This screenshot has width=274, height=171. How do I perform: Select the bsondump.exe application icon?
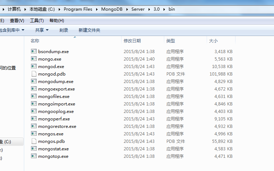(x=34, y=51)
